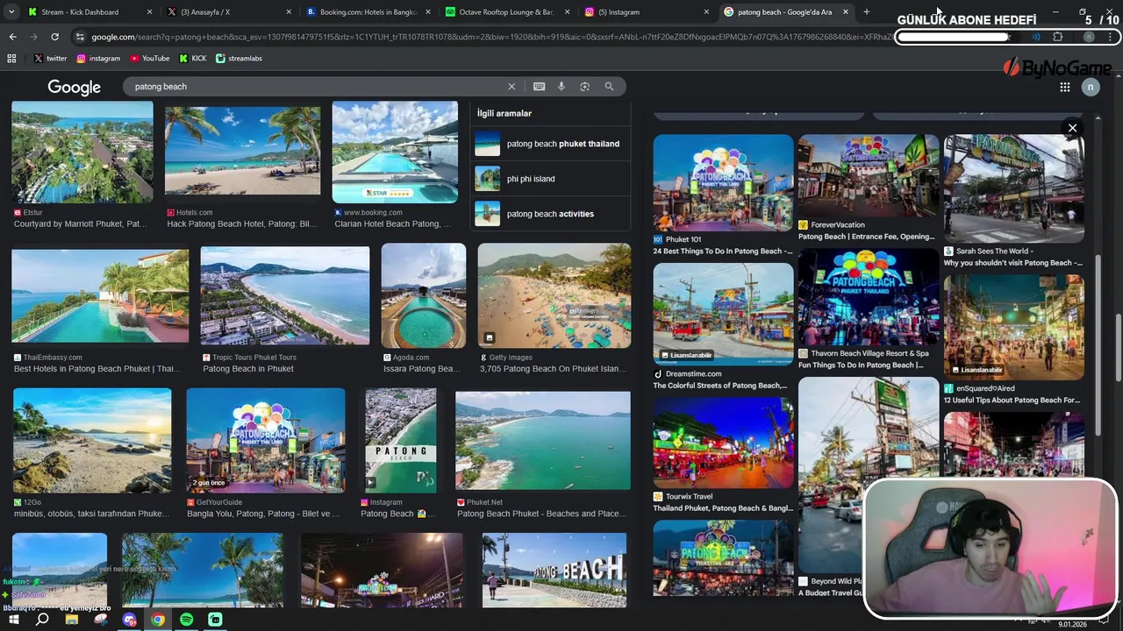Open the streamlabs bookmark
1123x631 pixels.
pos(239,58)
